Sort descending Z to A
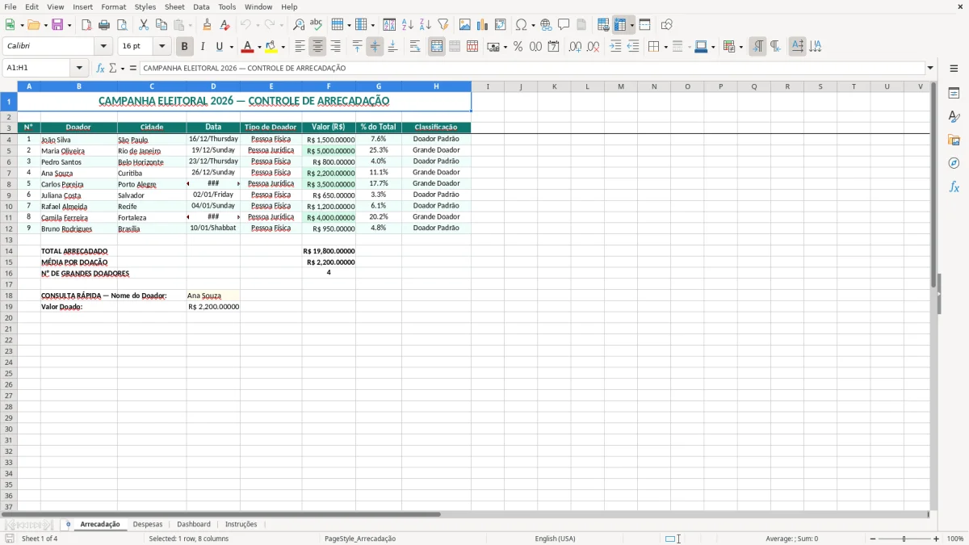The width and height of the screenshot is (969, 545). coord(426,25)
